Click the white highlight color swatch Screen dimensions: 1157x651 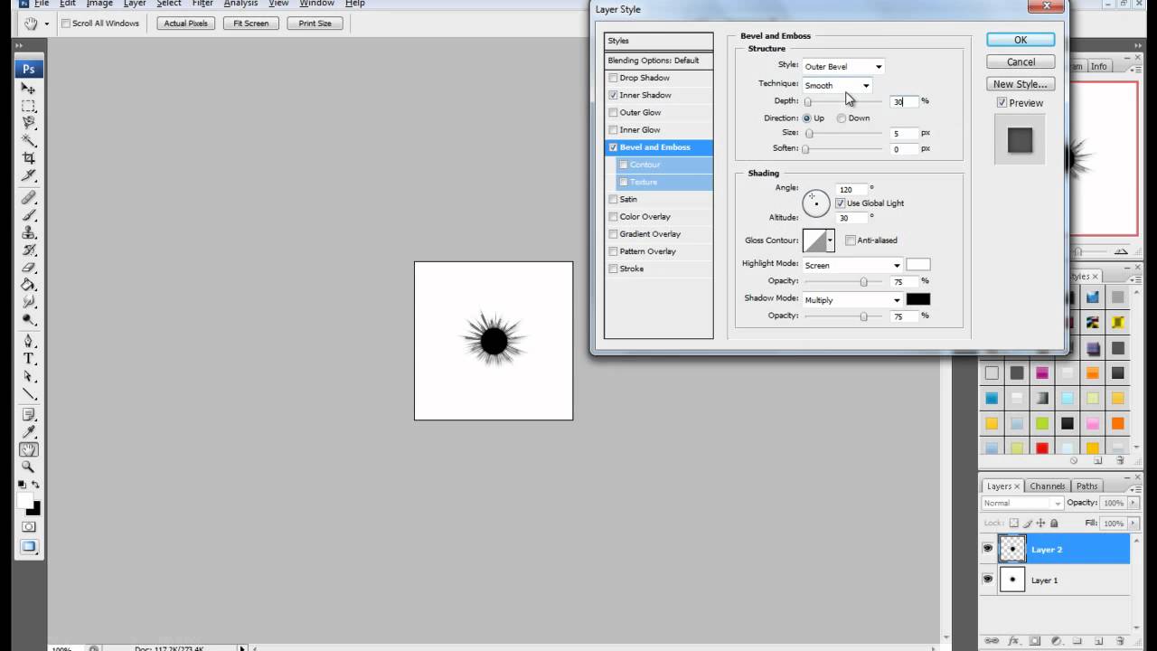(917, 265)
